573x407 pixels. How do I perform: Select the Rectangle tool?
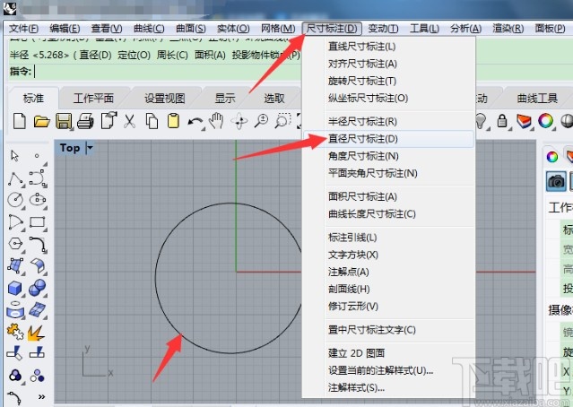click(38, 222)
